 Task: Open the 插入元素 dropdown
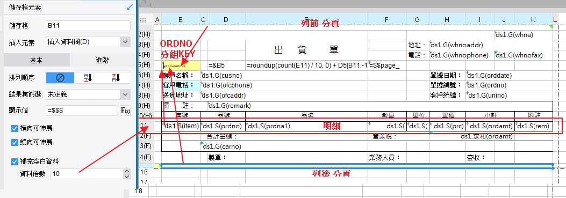88,42
